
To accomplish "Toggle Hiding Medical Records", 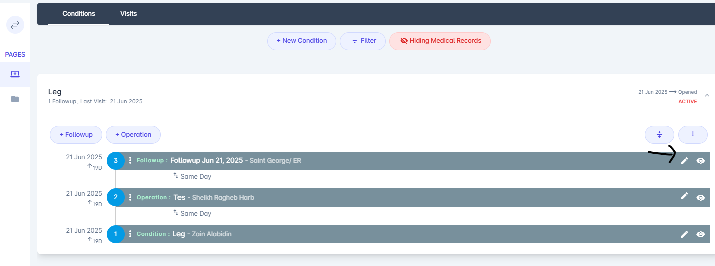I will click(440, 41).
